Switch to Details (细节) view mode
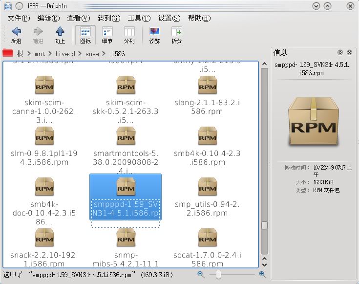This screenshot has height=284, width=359. (x=107, y=32)
